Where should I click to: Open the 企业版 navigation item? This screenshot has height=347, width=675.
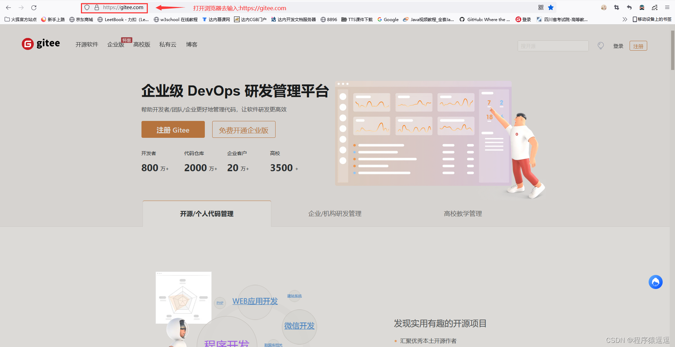pos(116,44)
